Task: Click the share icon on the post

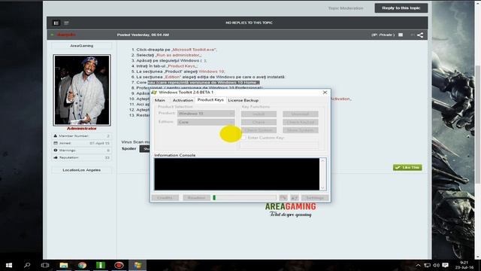Action: [420, 35]
